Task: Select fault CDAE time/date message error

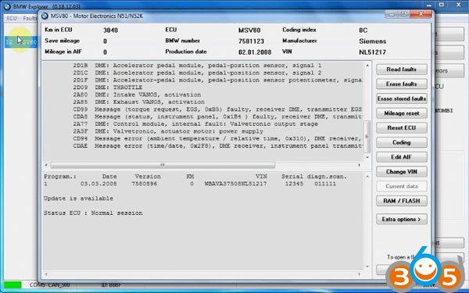Action: coord(218,146)
